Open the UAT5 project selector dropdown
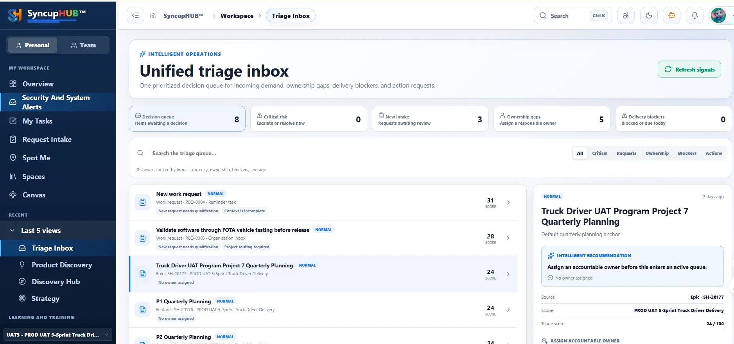 tap(58, 335)
